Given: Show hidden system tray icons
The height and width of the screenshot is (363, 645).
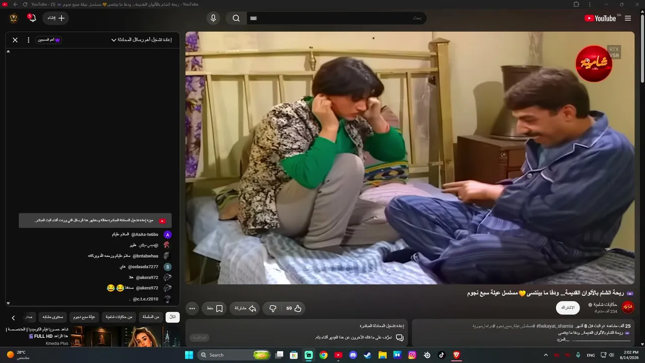Looking at the screenshot, I should [546, 355].
